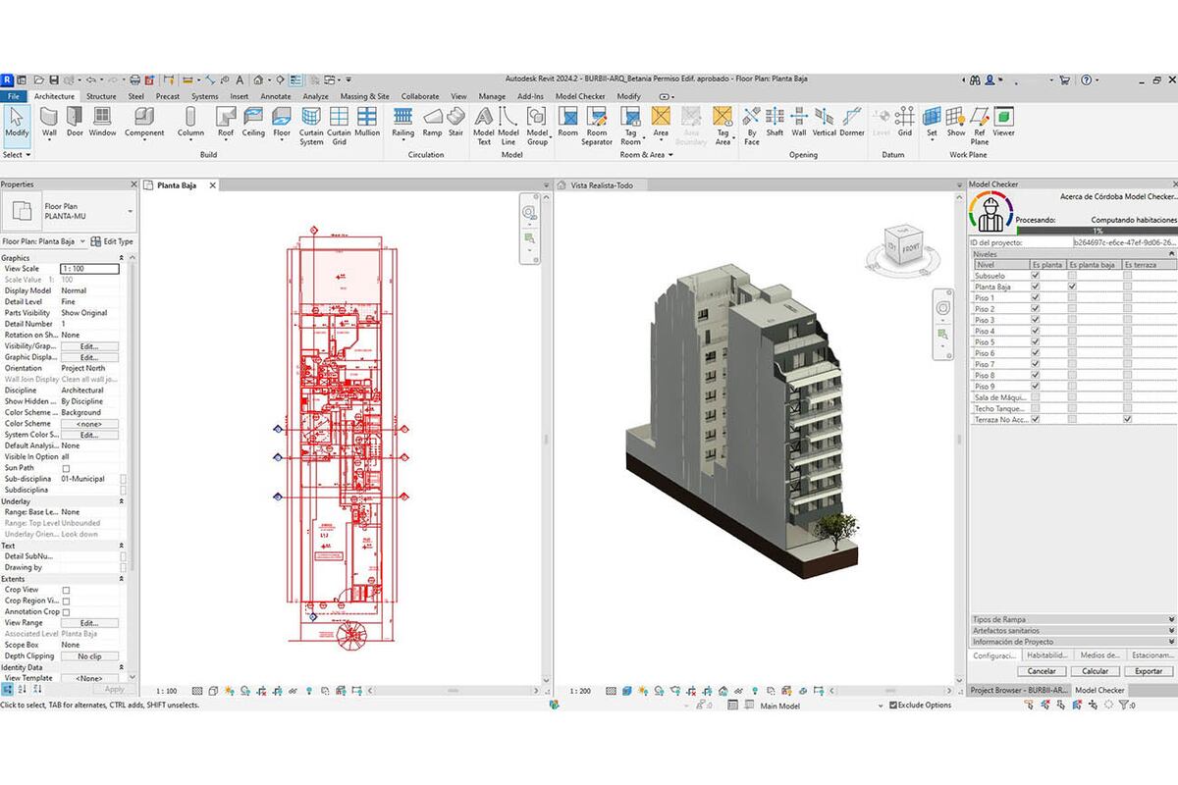Image resolution: width=1178 pixels, height=785 pixels.
Task: Uncheck Es terraza for Terraza No Acc
Action: pos(1127,419)
